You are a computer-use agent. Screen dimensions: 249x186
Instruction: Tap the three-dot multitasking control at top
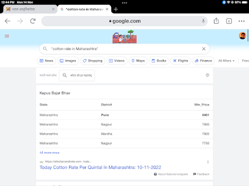(124, 3)
